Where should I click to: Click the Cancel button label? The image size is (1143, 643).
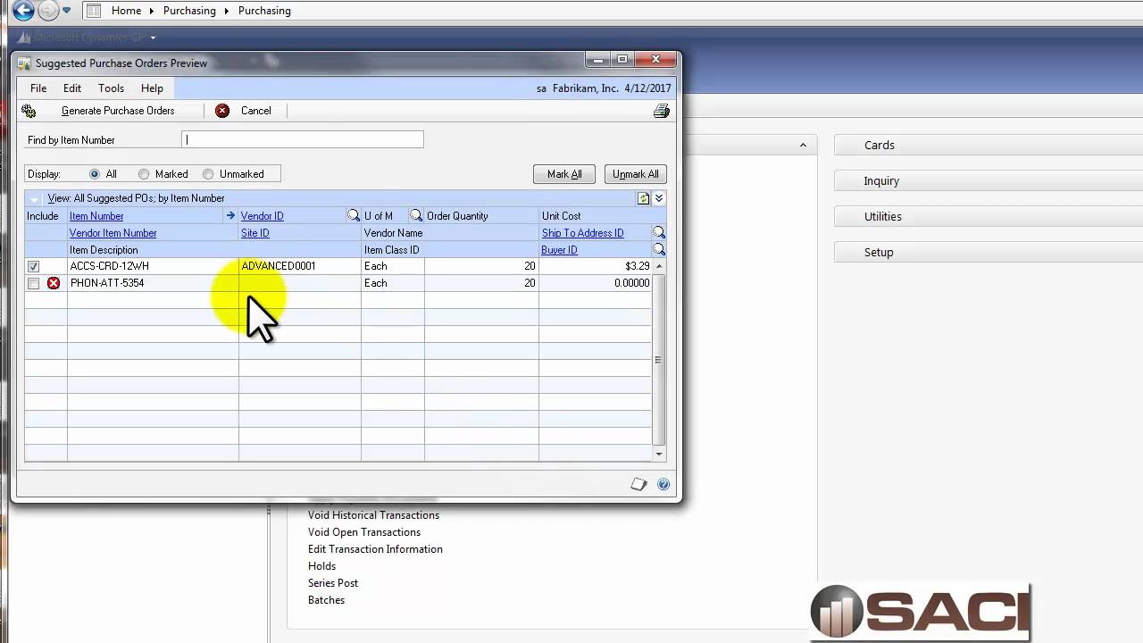coord(256,111)
